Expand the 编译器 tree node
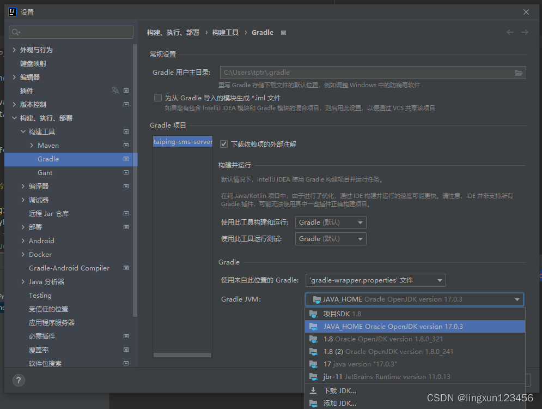Image resolution: width=542 pixels, height=409 pixels. click(23, 186)
